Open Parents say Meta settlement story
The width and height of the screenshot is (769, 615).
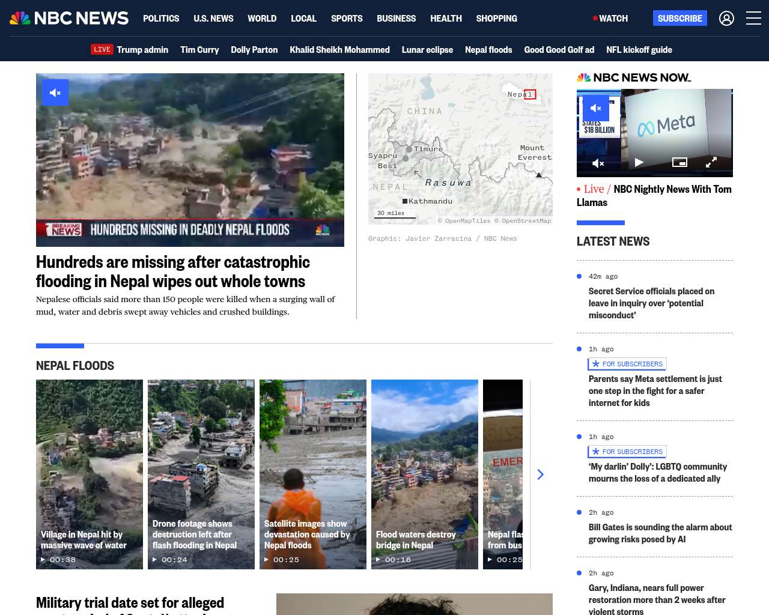(x=655, y=391)
